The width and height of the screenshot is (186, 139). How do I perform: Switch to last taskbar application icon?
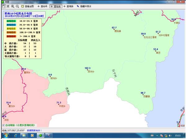49,136
